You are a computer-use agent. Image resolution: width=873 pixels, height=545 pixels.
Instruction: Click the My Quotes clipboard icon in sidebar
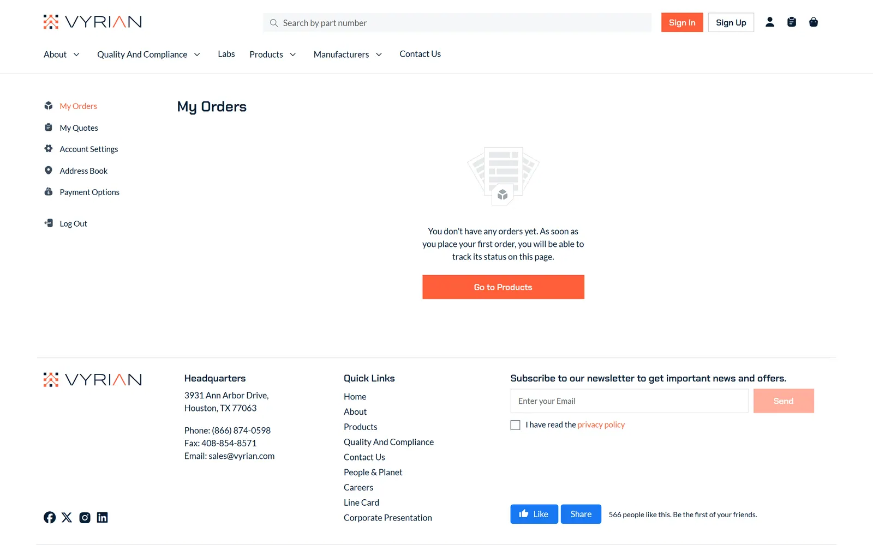[x=49, y=127]
